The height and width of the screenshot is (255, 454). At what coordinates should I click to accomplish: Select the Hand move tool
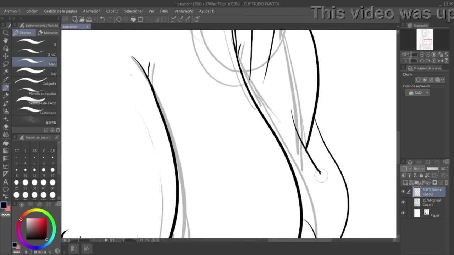(x=6, y=41)
